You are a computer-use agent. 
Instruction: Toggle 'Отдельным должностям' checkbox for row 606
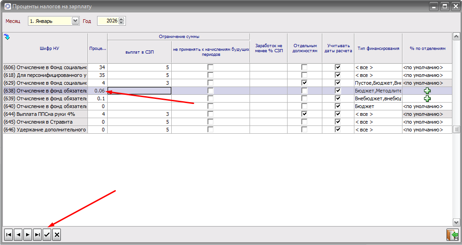pos(304,67)
